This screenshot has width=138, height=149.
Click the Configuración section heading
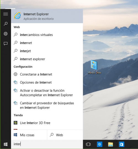point(23,67)
